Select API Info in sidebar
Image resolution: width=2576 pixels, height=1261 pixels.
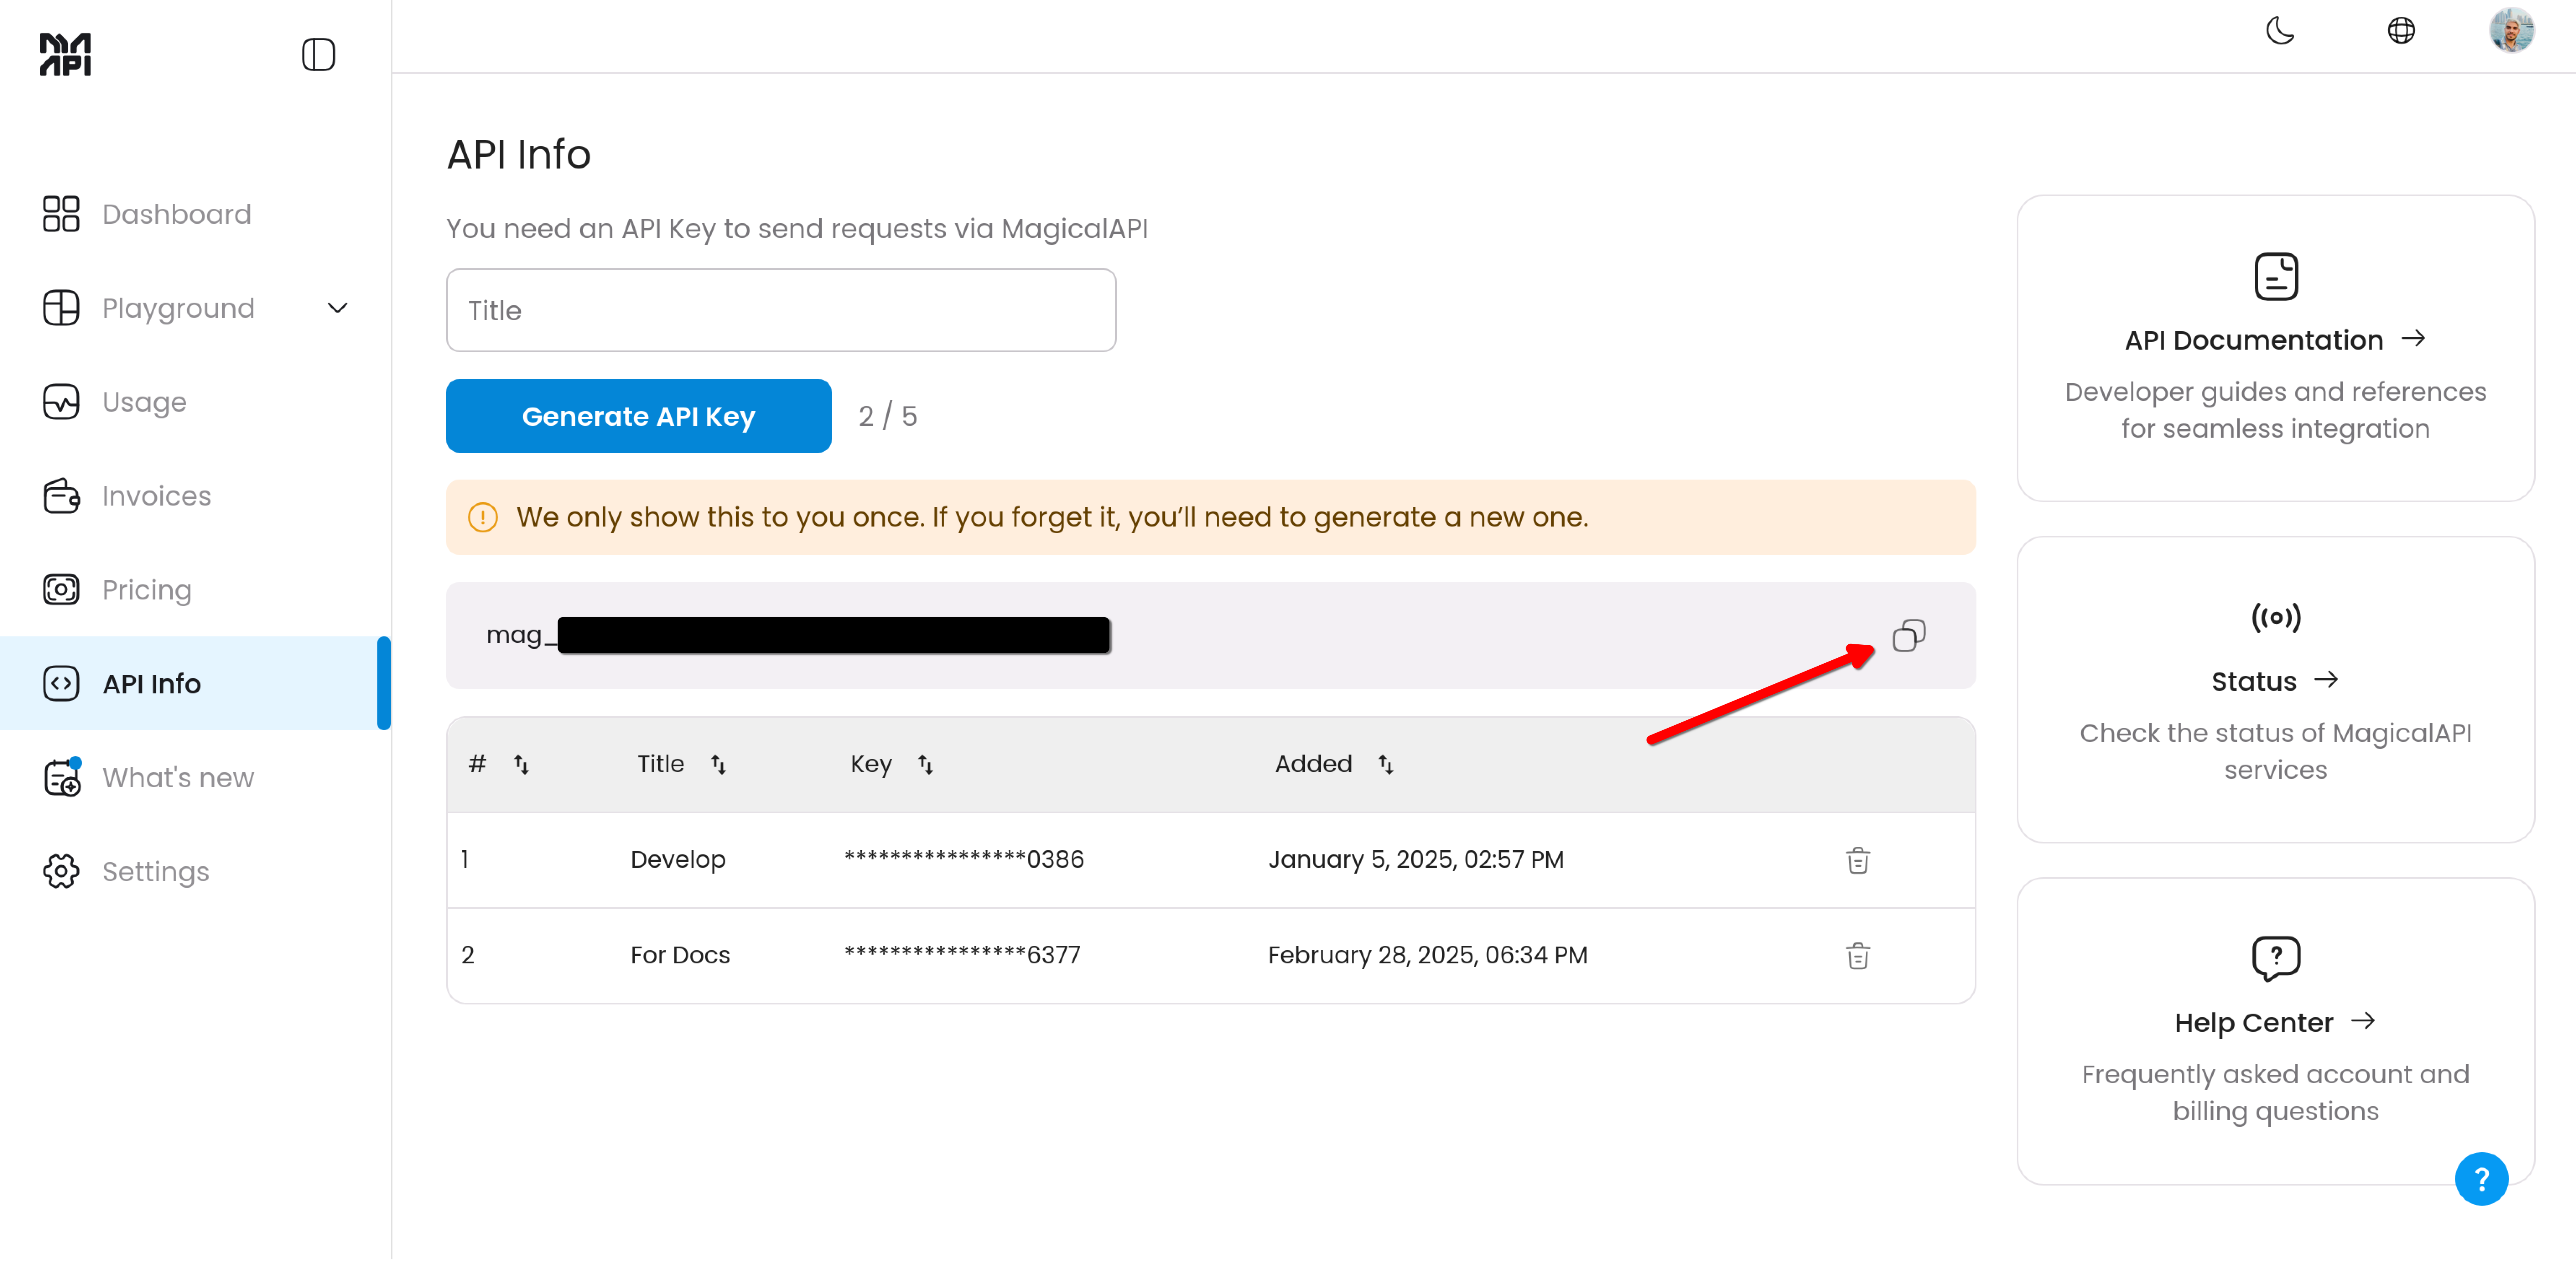pyautogui.click(x=195, y=684)
